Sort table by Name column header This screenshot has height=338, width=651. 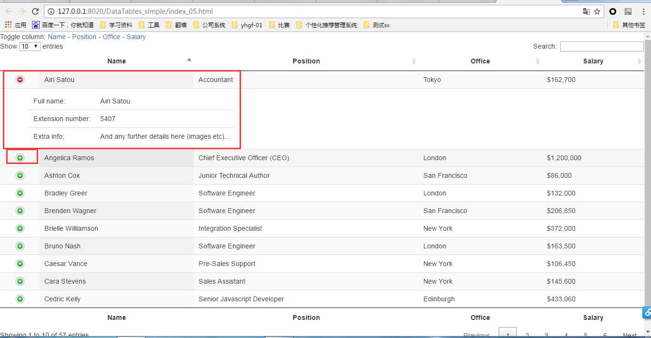click(116, 61)
